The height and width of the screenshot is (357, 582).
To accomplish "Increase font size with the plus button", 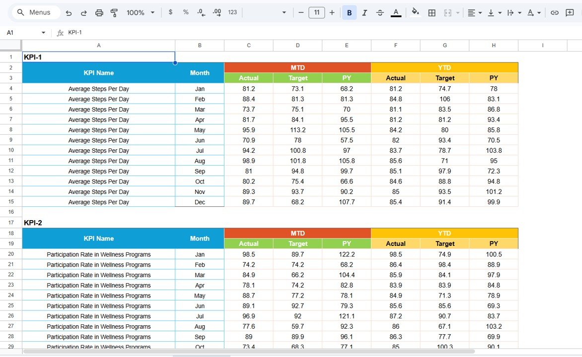I will click(332, 13).
